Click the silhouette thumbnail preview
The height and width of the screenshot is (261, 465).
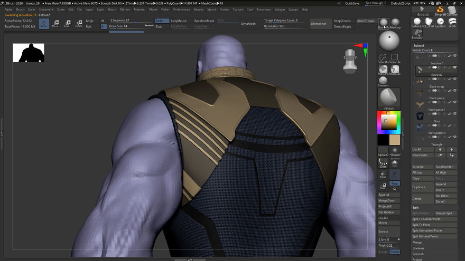[29, 53]
